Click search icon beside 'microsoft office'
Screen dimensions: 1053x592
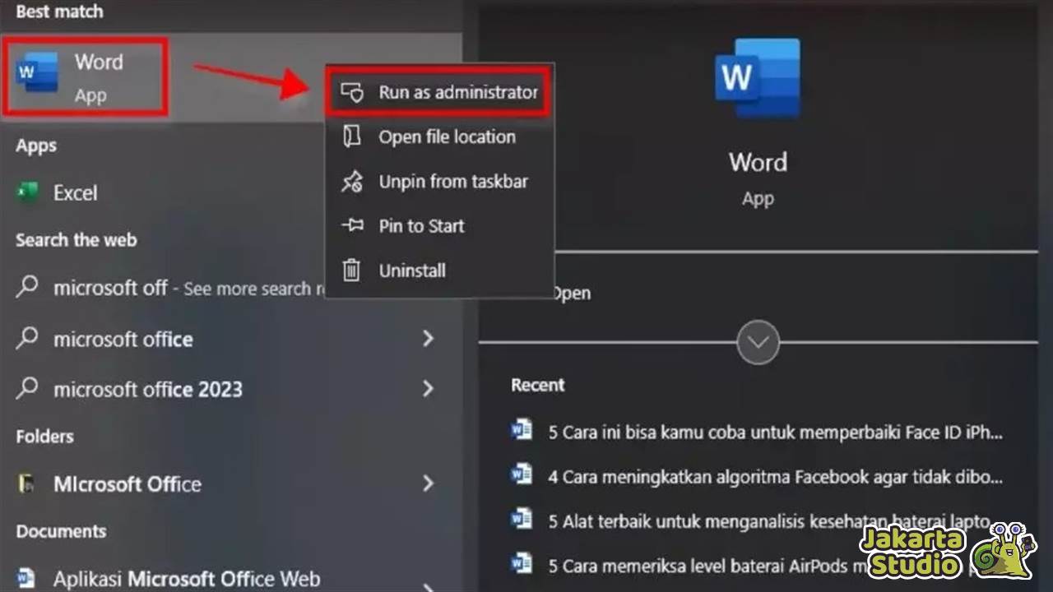pos(27,338)
